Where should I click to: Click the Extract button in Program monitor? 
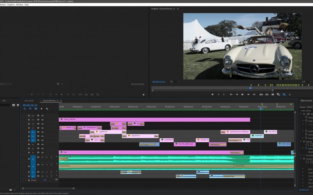[267, 94]
